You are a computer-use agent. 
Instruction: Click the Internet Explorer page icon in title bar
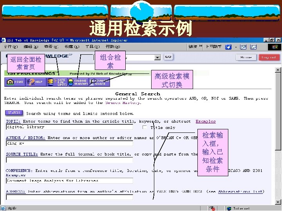[x=3, y=40]
